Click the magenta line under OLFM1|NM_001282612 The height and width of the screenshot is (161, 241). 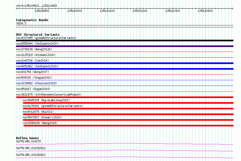(x=125, y=150)
